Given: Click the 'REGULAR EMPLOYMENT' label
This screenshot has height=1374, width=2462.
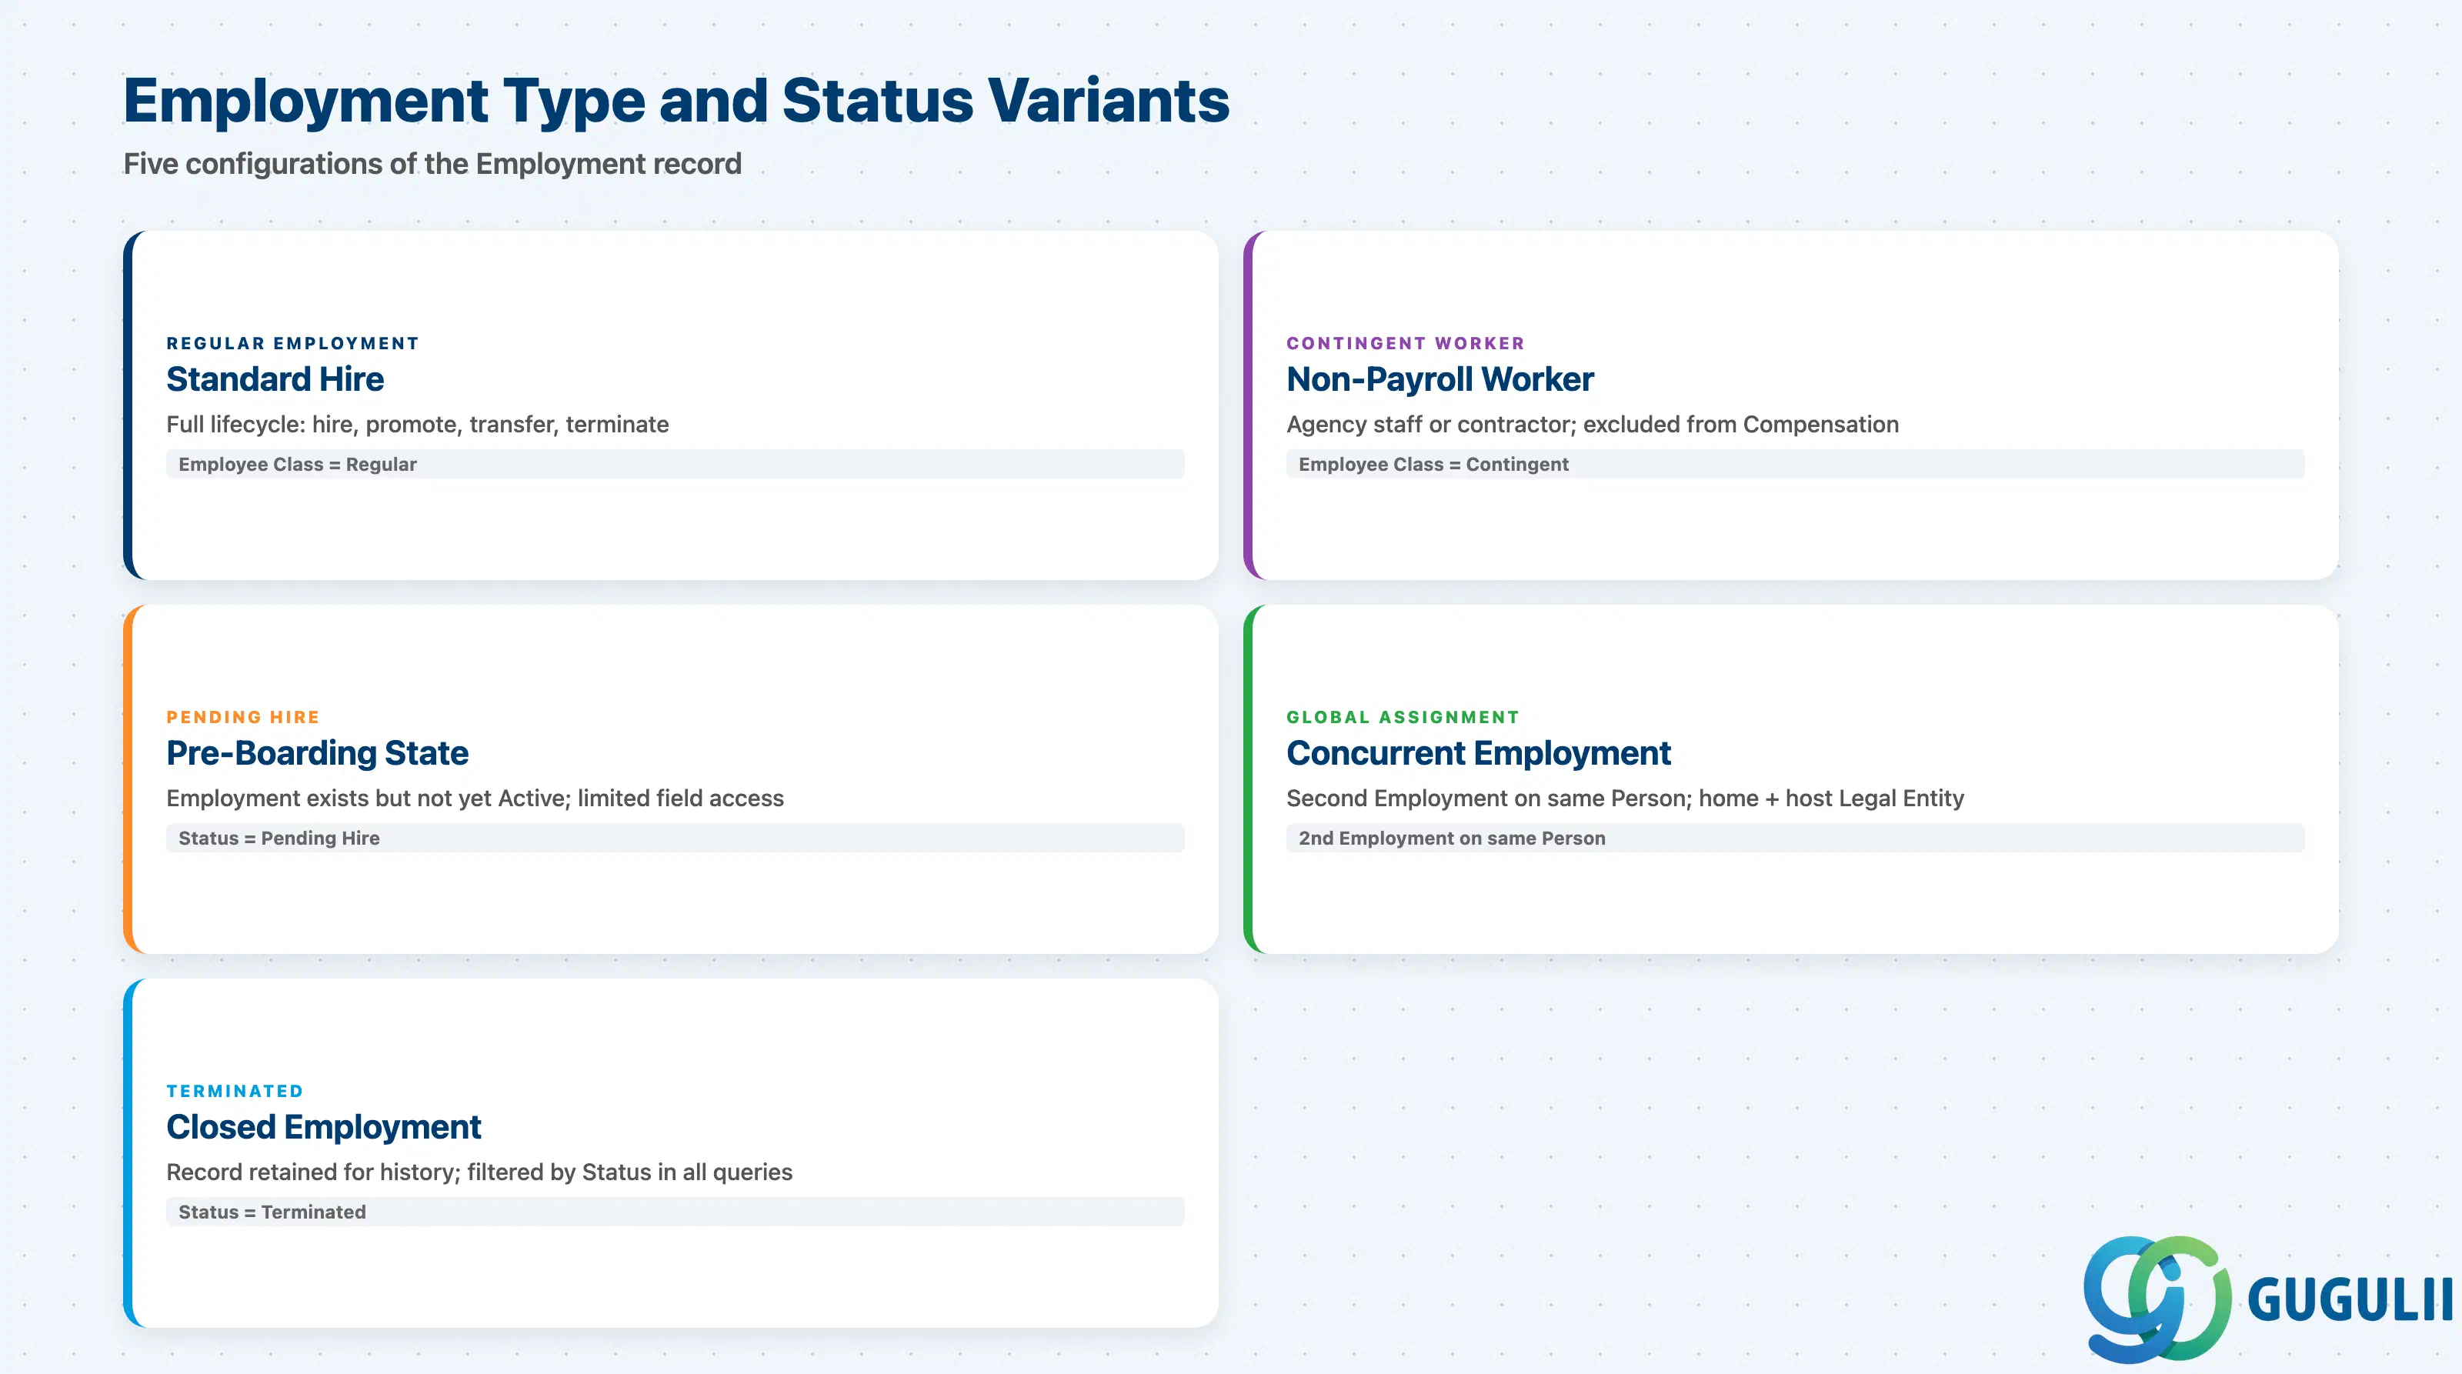Looking at the screenshot, I should point(292,343).
